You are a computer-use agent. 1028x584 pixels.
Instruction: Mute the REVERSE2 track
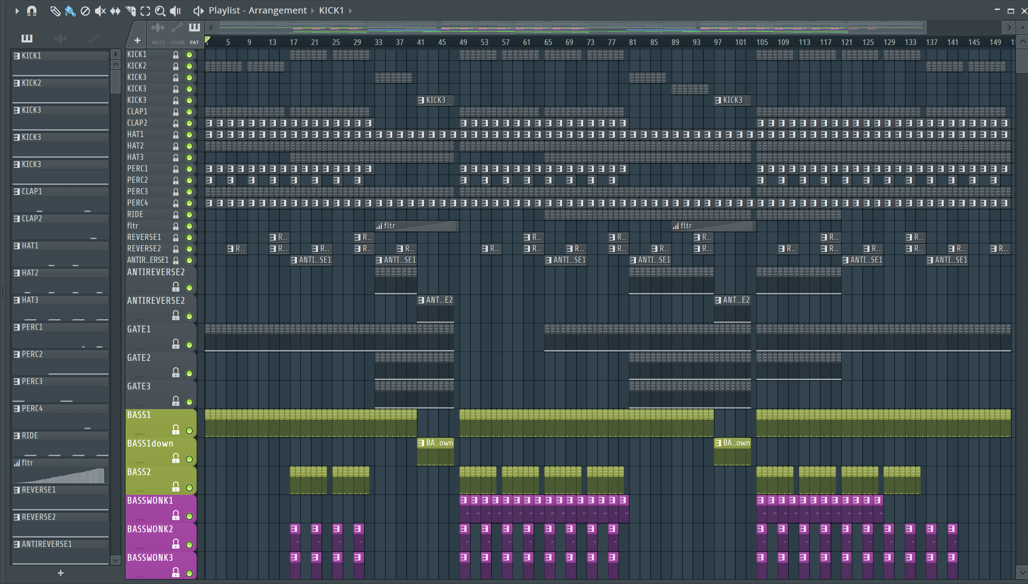coord(189,249)
